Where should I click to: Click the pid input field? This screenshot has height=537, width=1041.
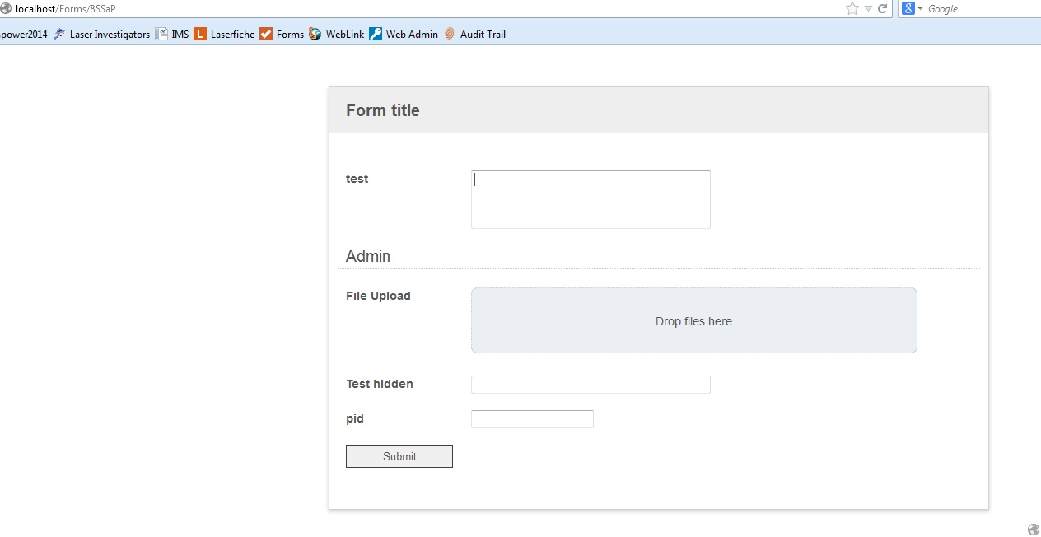[532, 419]
